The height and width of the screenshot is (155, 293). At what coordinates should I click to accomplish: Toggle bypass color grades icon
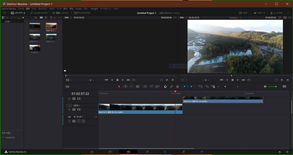[x=280, y=18]
